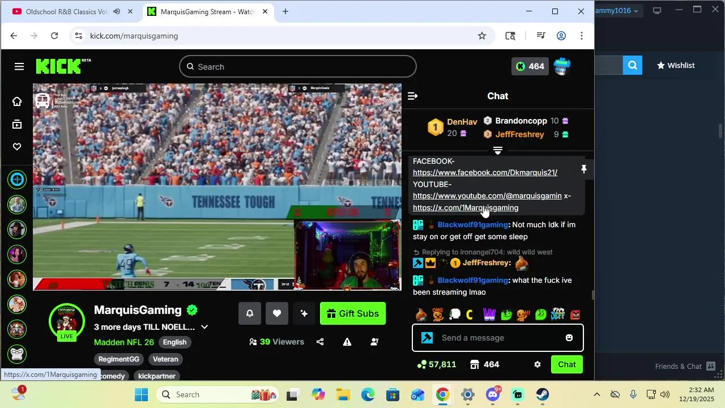Open the Windows Start menu
Image resolution: width=725 pixels, height=408 pixels.
[x=142, y=395]
